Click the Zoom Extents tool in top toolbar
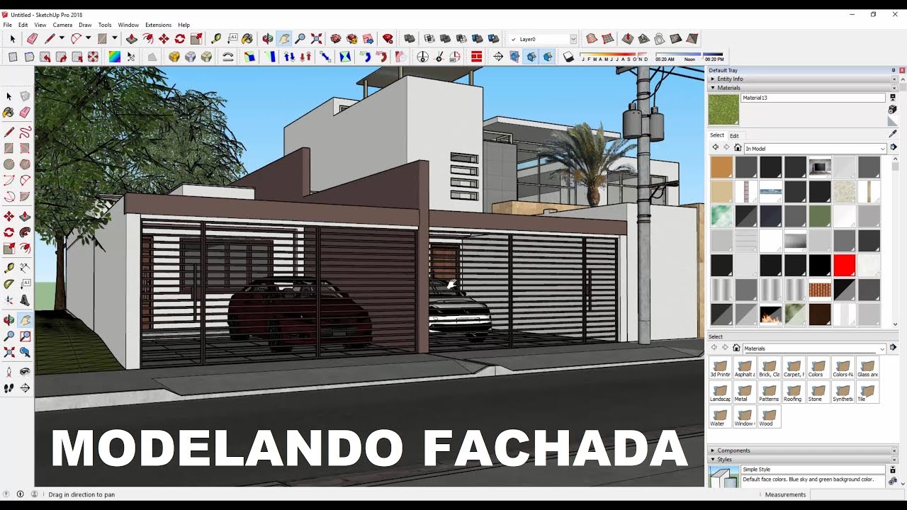 [317, 39]
